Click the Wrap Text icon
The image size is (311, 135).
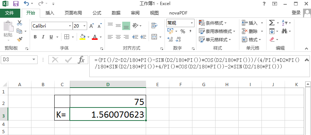point(154,25)
